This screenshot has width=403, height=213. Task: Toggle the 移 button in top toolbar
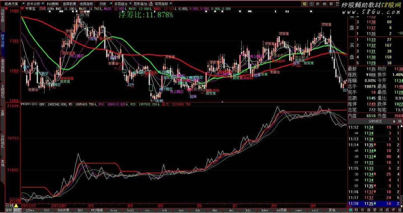click(x=331, y=4)
